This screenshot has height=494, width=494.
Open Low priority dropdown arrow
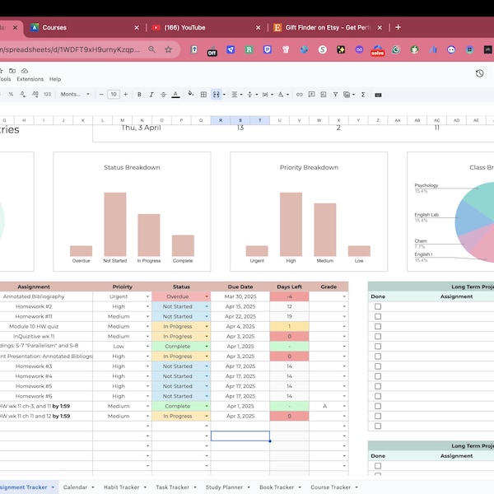(147, 347)
